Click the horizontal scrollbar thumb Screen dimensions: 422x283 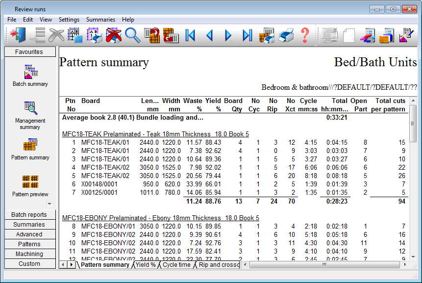tap(325, 265)
